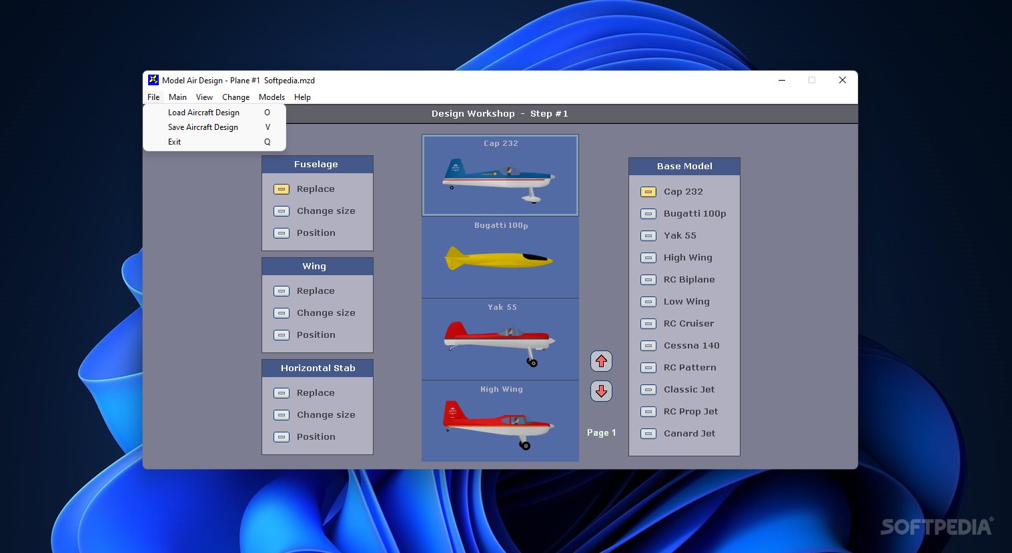This screenshot has height=553, width=1012.
Task: Choose Exit from the File menu
Action: [214, 142]
